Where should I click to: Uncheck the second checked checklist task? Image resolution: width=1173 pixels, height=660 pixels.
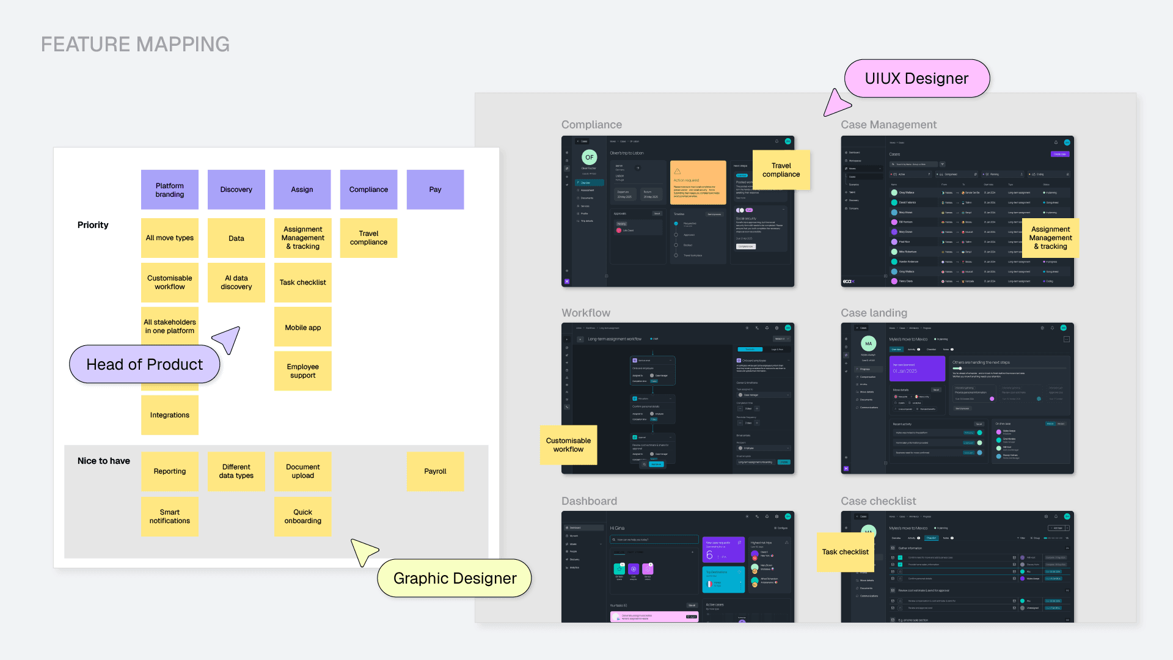(x=900, y=565)
